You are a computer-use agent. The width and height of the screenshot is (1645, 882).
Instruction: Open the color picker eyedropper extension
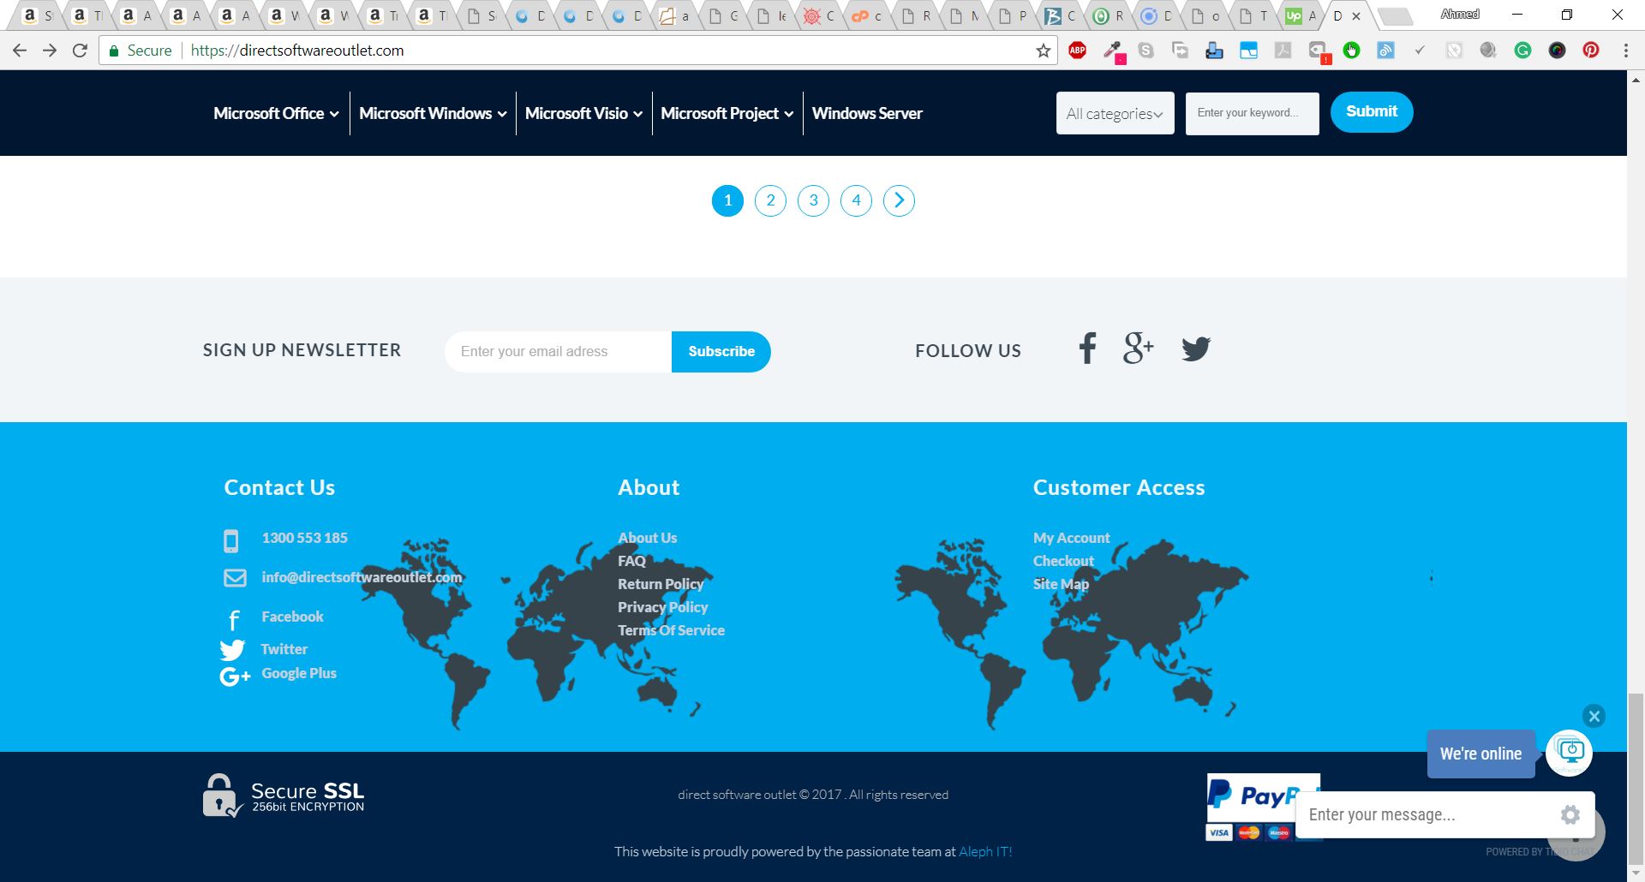[x=1112, y=51]
